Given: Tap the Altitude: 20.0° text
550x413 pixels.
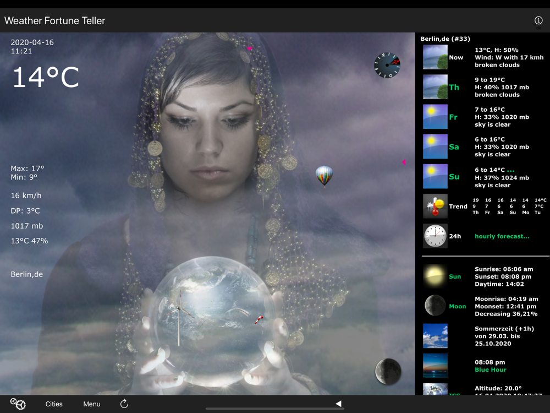Looking at the screenshot, I should (498, 388).
